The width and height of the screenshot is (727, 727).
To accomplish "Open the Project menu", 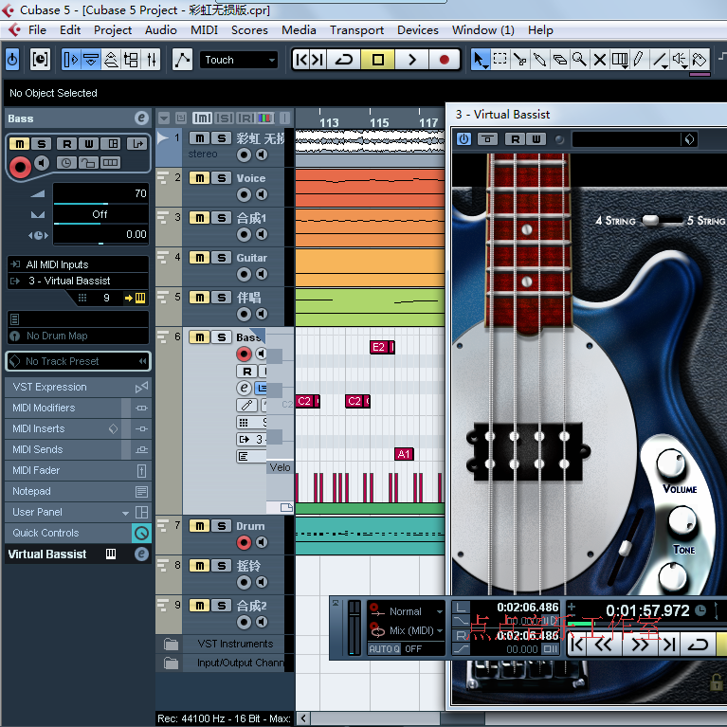I will [x=113, y=30].
